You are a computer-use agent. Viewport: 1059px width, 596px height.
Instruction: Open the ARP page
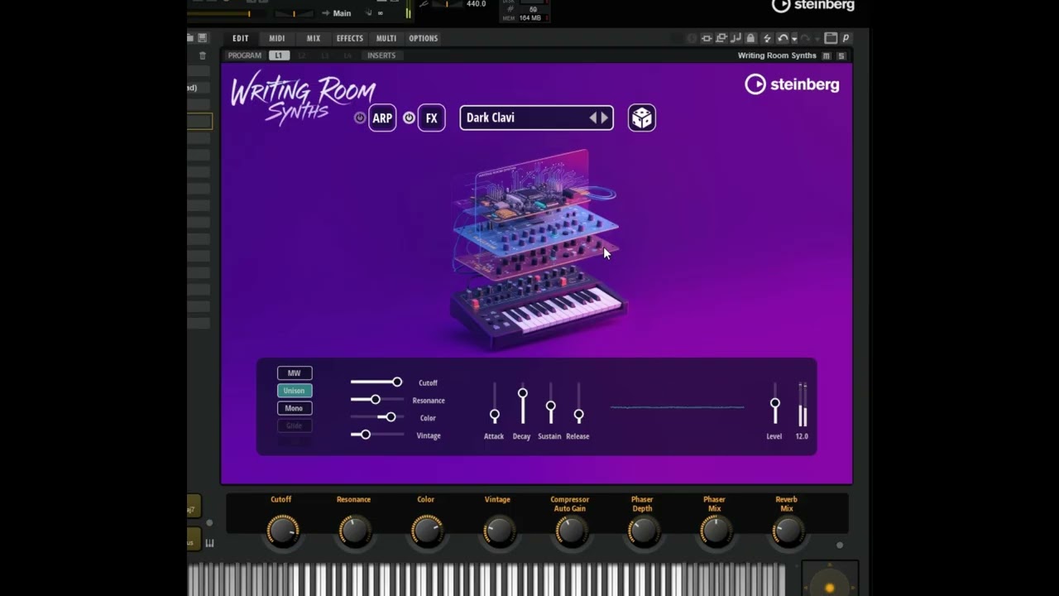coord(382,118)
